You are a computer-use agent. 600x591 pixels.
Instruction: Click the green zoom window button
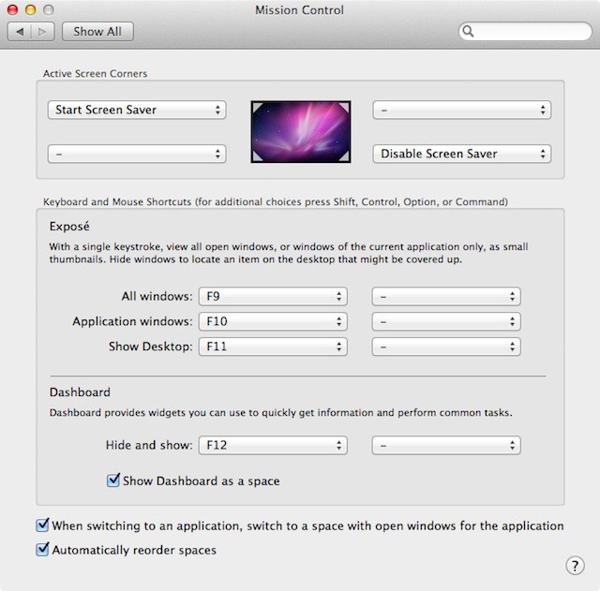48,9
